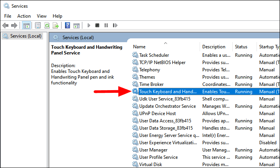The width and height of the screenshot is (280, 168).
Task: Select TCP/IP NetBIOS Helper service name
Action: tap(162, 63)
